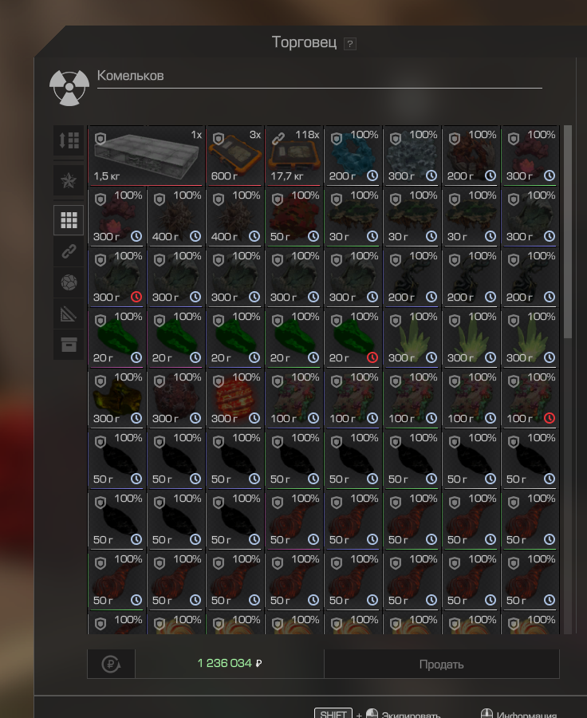Select the chain-link filter in sidebar

(69, 251)
